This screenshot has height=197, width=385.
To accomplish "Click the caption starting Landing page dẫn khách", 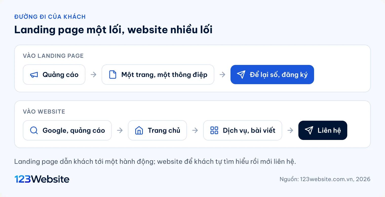I will (155, 162).
